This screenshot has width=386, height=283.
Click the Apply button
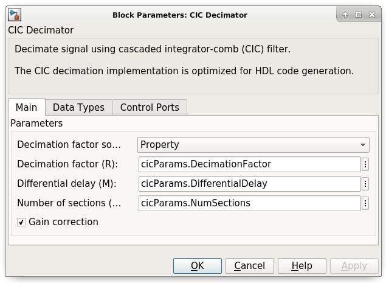tap(354, 266)
